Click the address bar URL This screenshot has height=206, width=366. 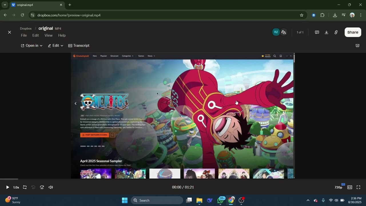point(69,15)
